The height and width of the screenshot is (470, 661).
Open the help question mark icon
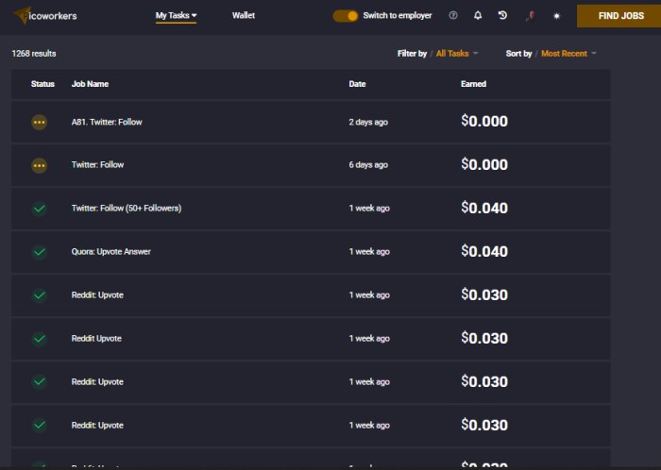pyautogui.click(x=453, y=16)
